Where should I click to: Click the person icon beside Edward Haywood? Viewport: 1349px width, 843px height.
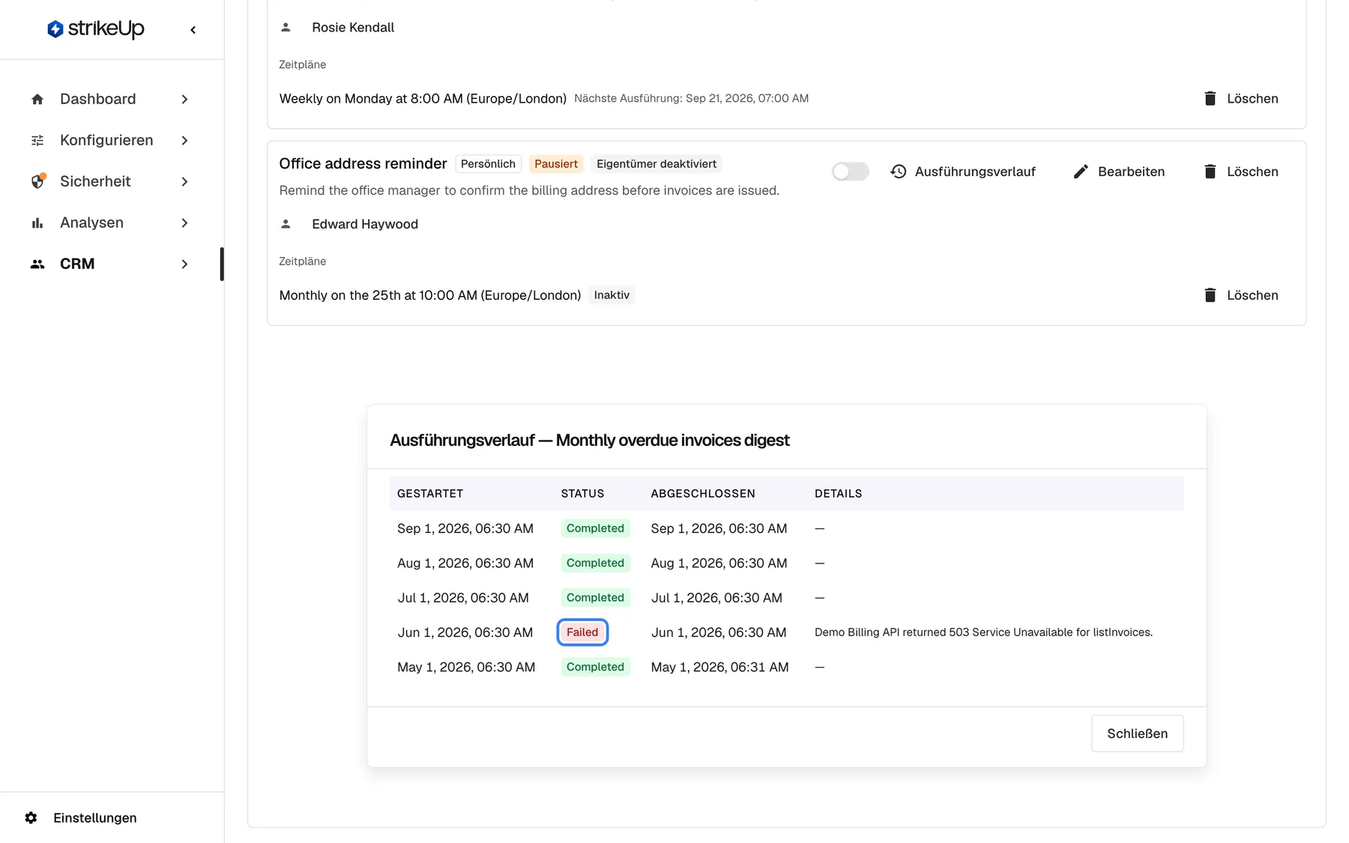[286, 224]
